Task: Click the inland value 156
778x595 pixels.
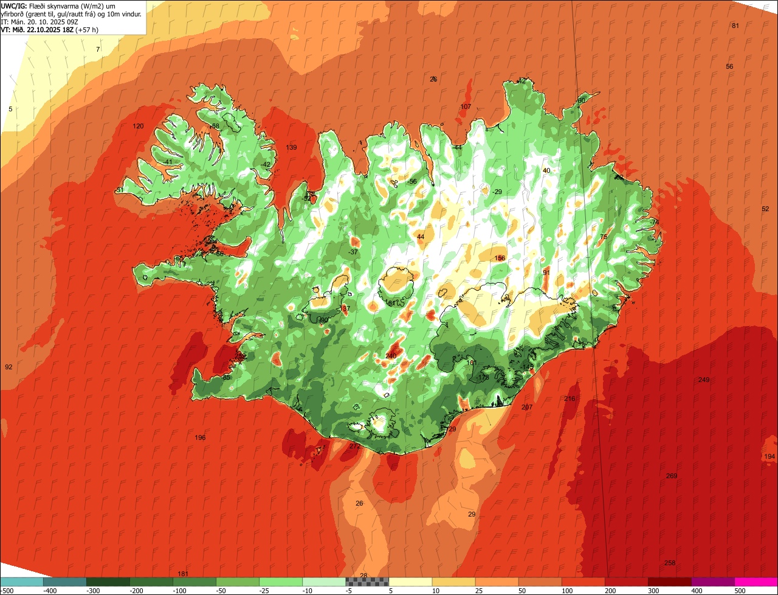Action: pos(500,258)
